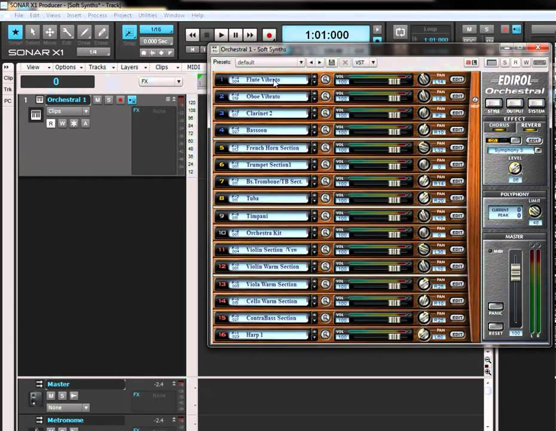
Task: Arm the transport Record button
Action: click(269, 35)
